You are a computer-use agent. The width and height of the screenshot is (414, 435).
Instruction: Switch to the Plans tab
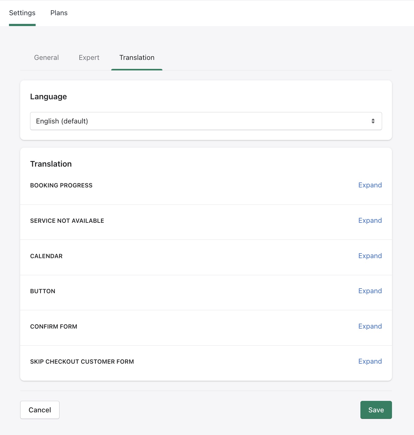(x=59, y=13)
